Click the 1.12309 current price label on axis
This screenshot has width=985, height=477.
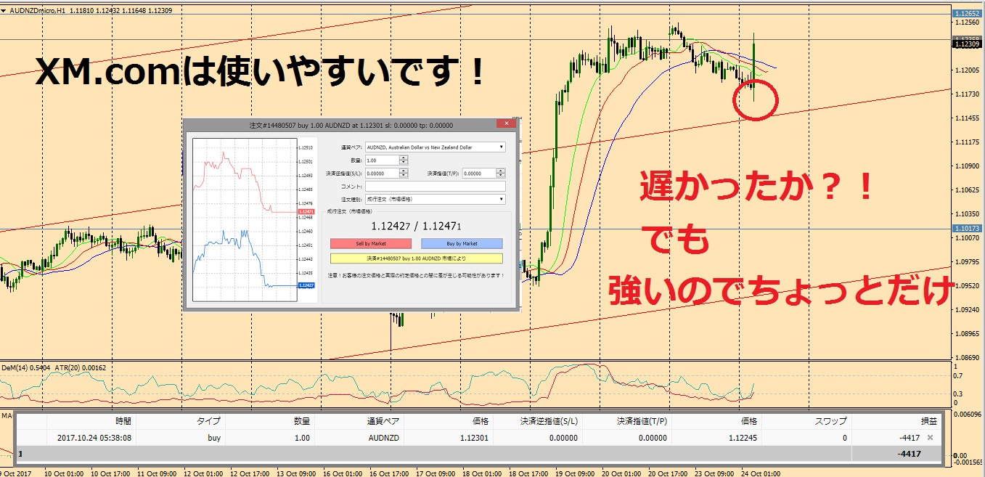[x=968, y=44]
